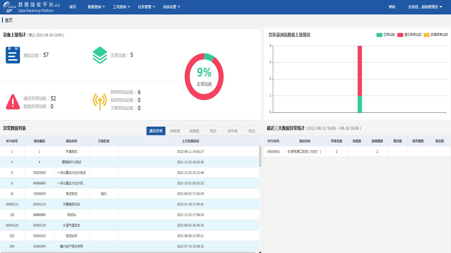Open the 工况查询 dropdown menu
The image size is (451, 253).
point(121,7)
